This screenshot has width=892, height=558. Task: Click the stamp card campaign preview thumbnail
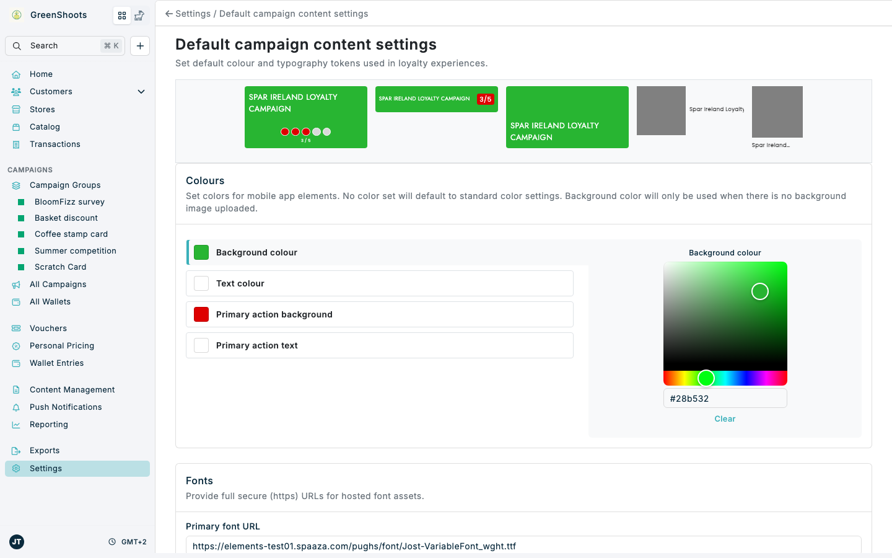point(306,117)
